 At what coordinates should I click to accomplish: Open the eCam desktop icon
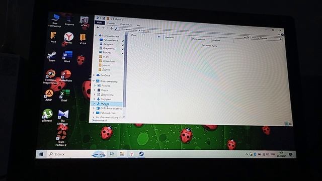pyautogui.click(x=84, y=22)
